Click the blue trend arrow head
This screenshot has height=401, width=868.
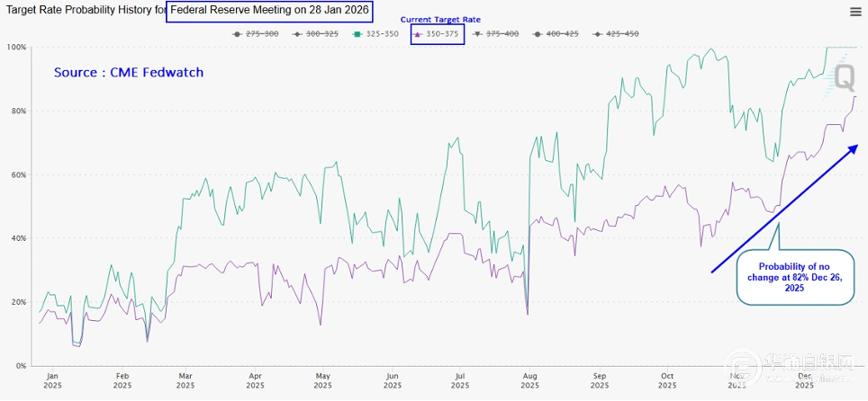[854, 147]
